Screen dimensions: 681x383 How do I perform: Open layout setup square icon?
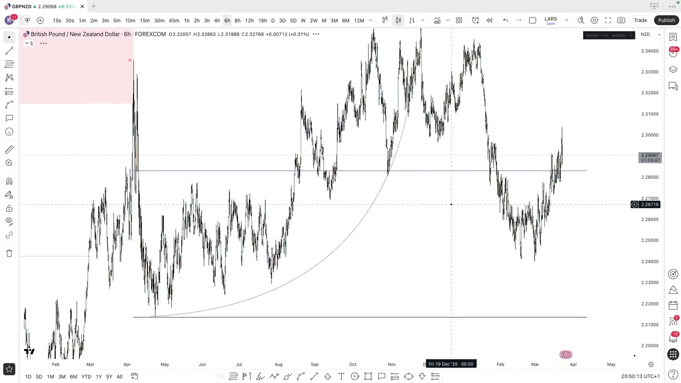[x=533, y=20]
